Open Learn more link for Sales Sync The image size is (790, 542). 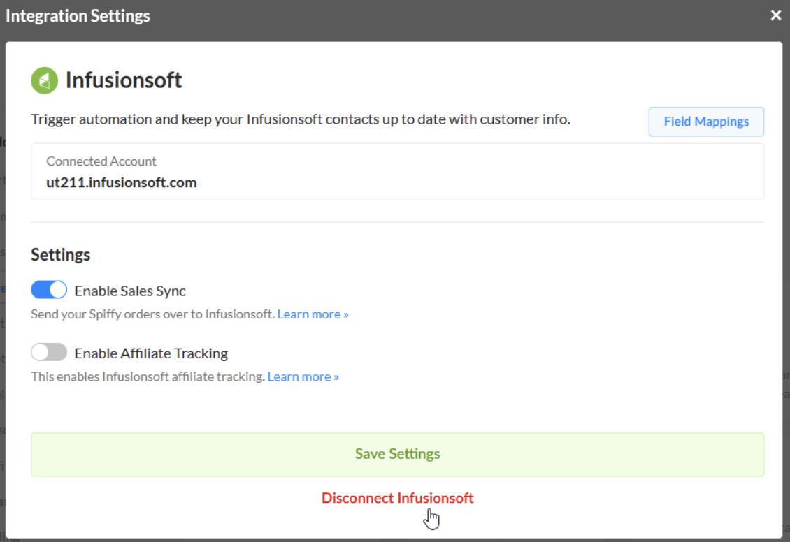pyautogui.click(x=313, y=314)
